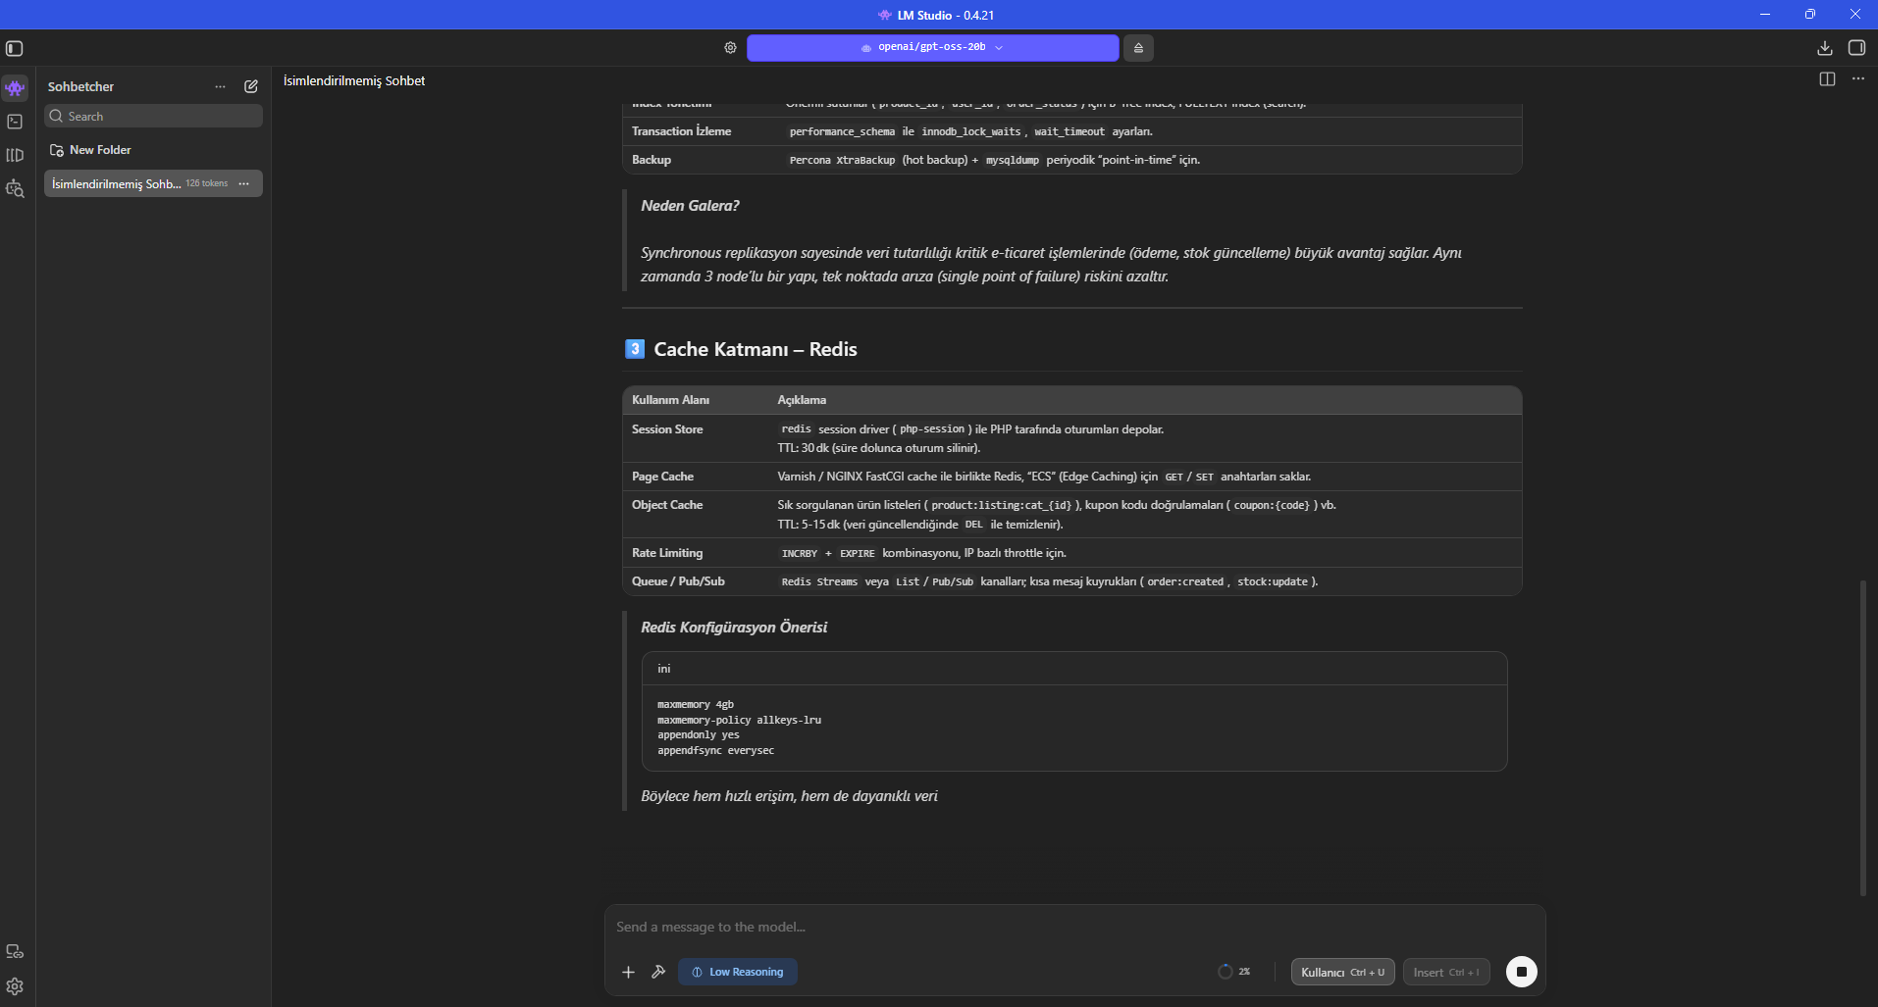Click the Redis Konfigürasyon Önerisi heading
The image size is (1878, 1007).
(x=734, y=628)
